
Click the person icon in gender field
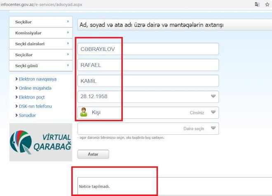pos(84,112)
